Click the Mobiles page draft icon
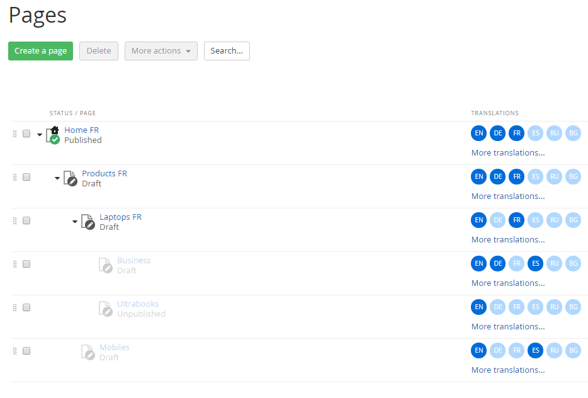588x398 pixels. tap(88, 352)
